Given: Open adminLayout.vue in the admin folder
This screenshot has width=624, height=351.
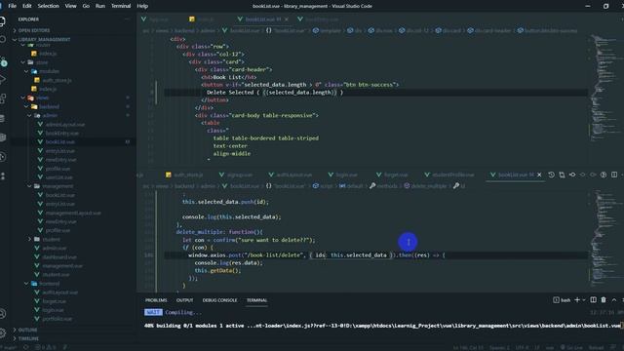Looking at the screenshot, I should click(x=61, y=124).
